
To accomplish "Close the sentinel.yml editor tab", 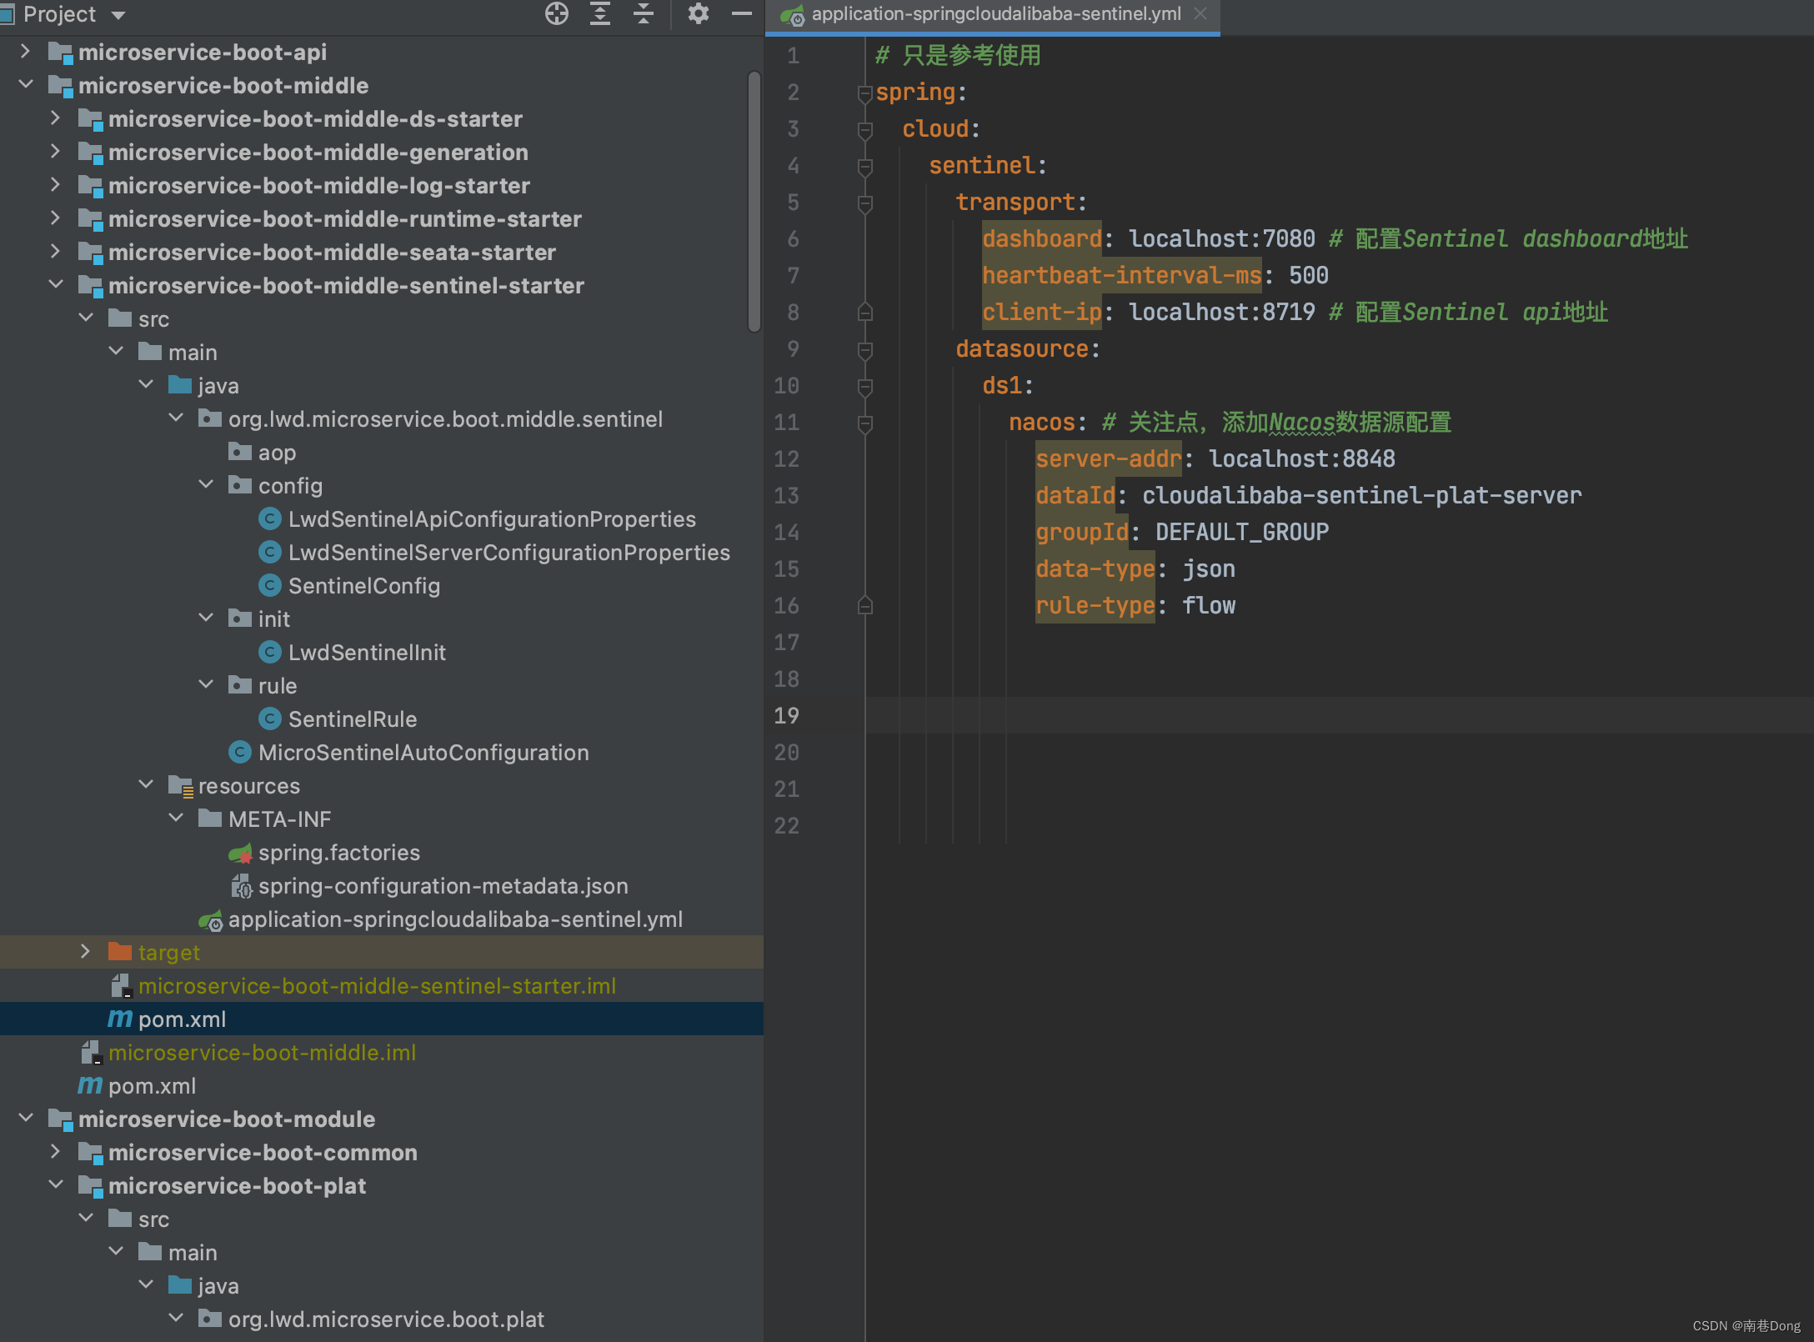I will (1200, 14).
